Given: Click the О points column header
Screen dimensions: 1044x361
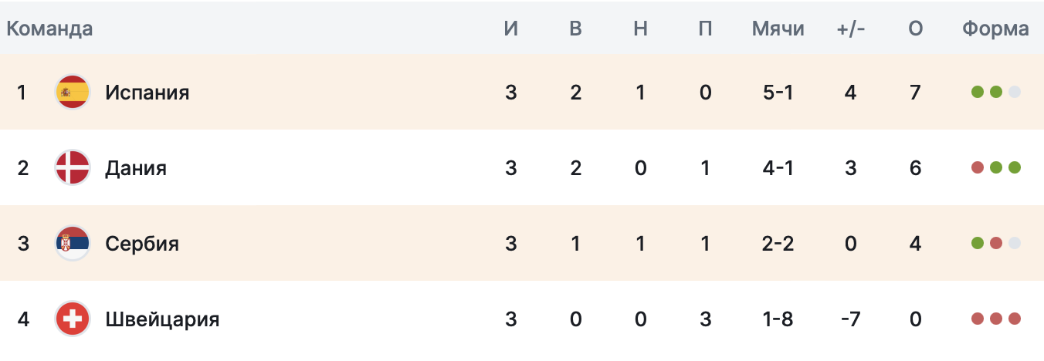Looking at the screenshot, I should coord(916,29).
